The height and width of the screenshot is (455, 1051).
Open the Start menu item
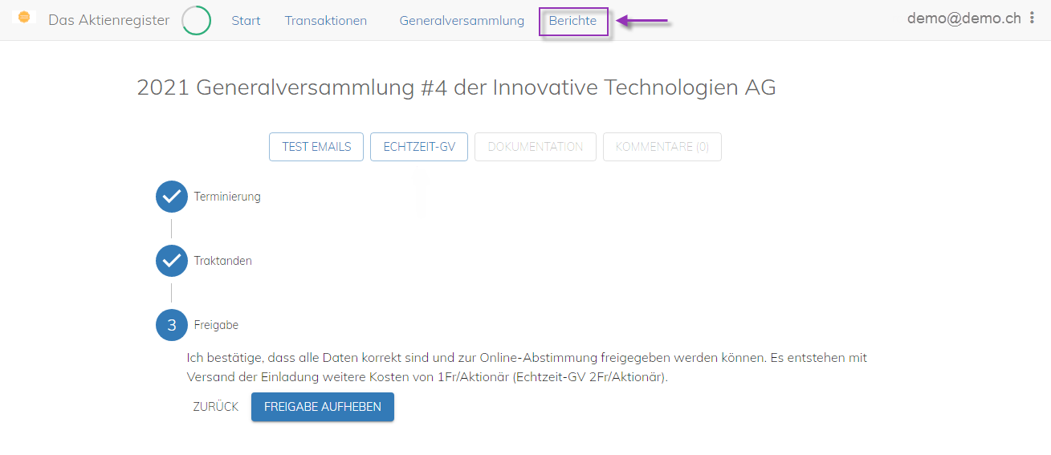[x=246, y=21]
